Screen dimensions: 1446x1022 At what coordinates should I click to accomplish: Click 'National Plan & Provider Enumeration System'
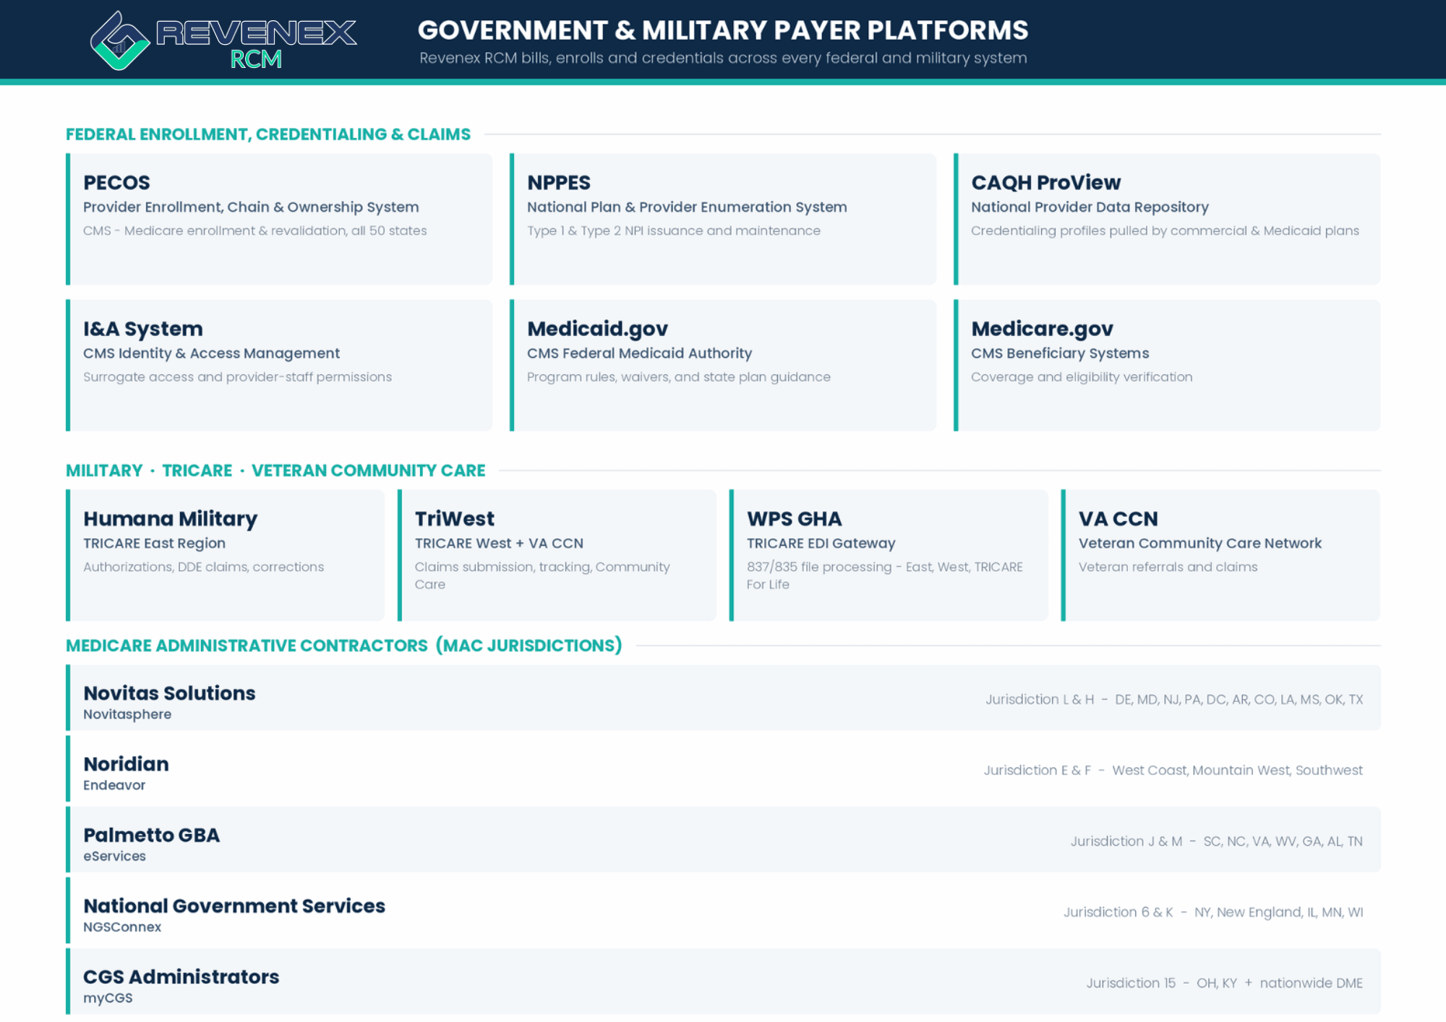click(x=687, y=207)
